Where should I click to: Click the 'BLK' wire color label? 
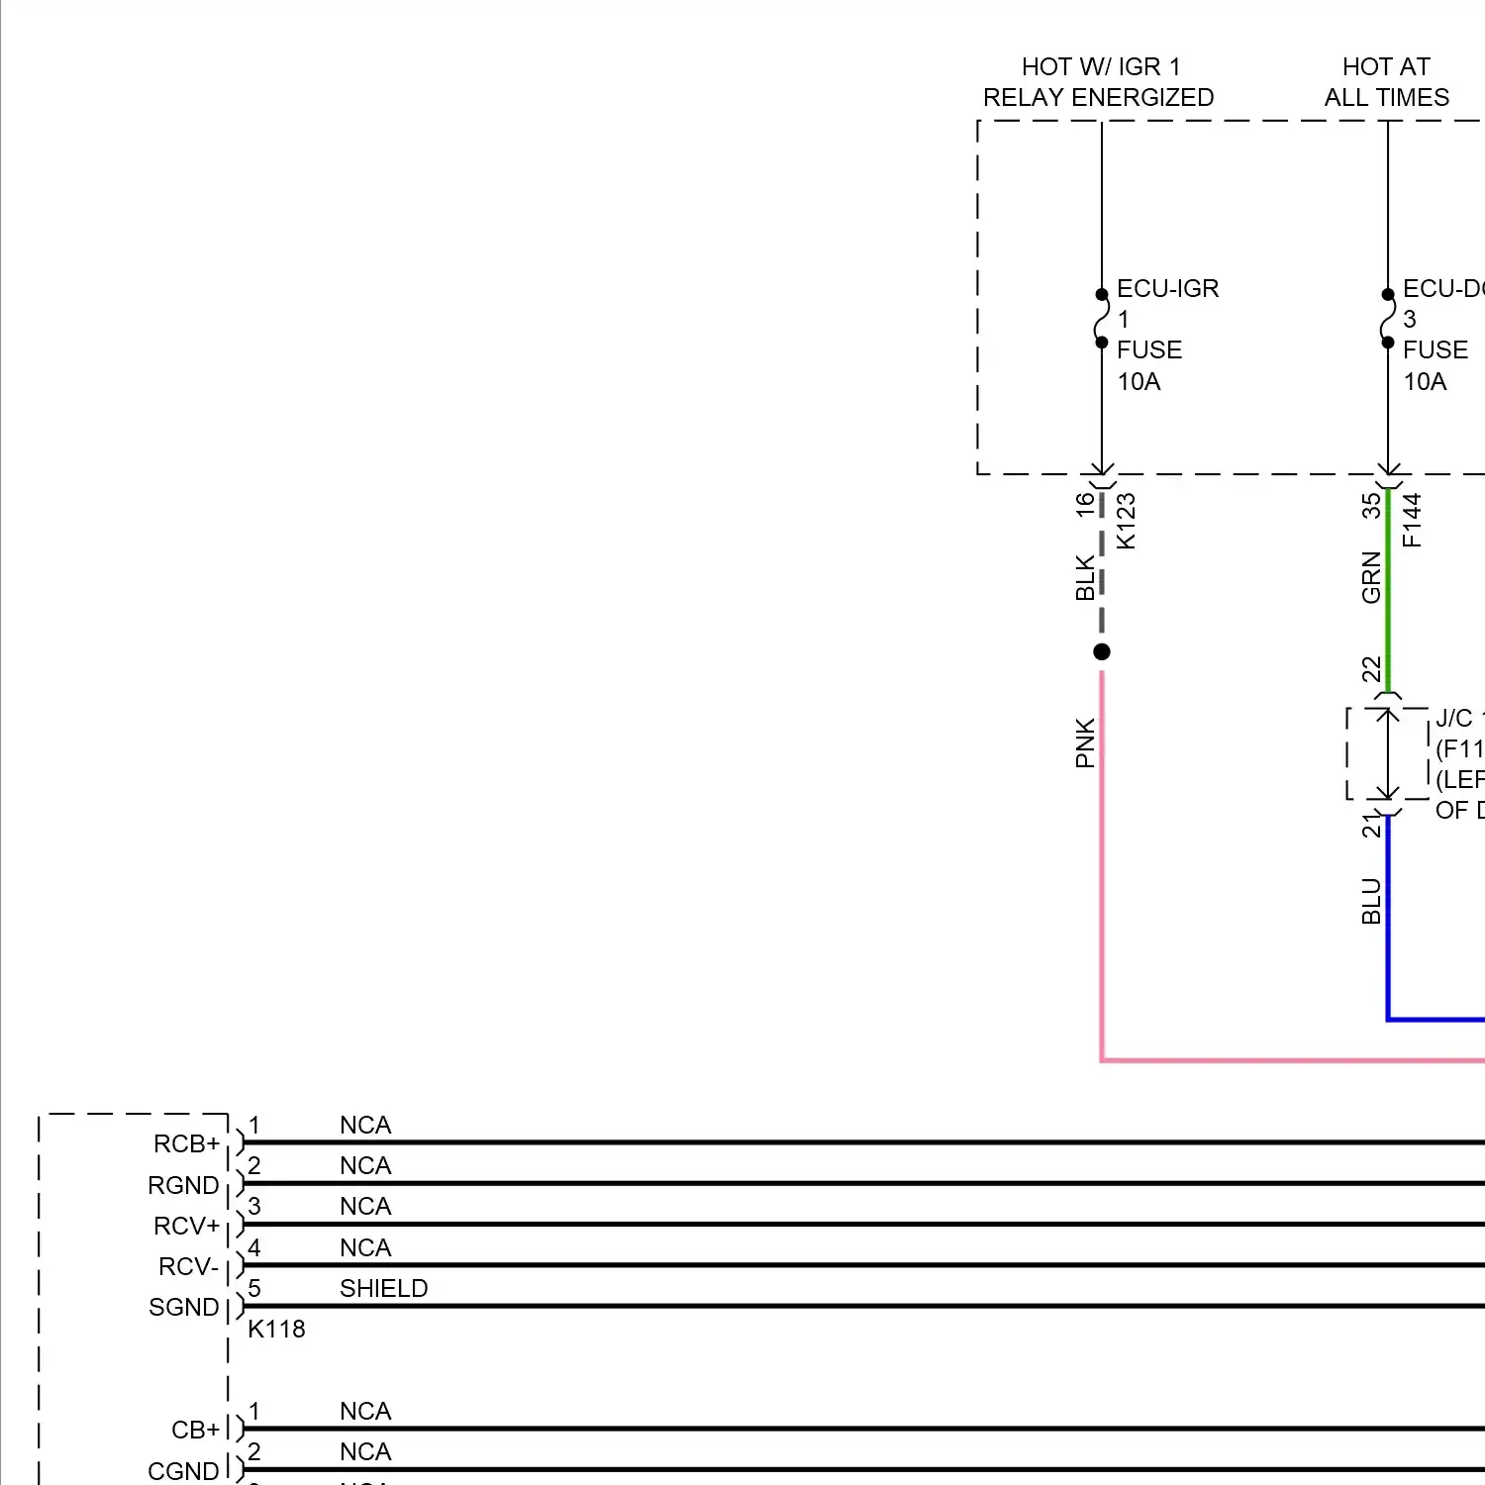tap(1085, 578)
